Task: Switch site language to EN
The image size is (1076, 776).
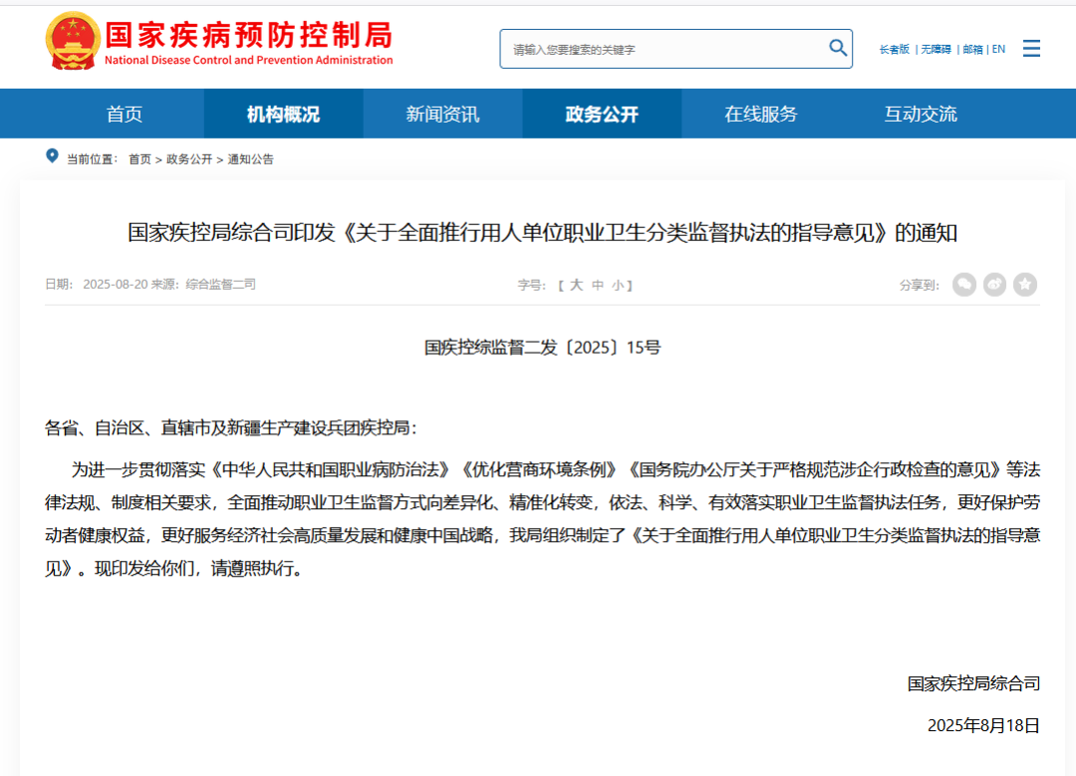Action: click(998, 50)
